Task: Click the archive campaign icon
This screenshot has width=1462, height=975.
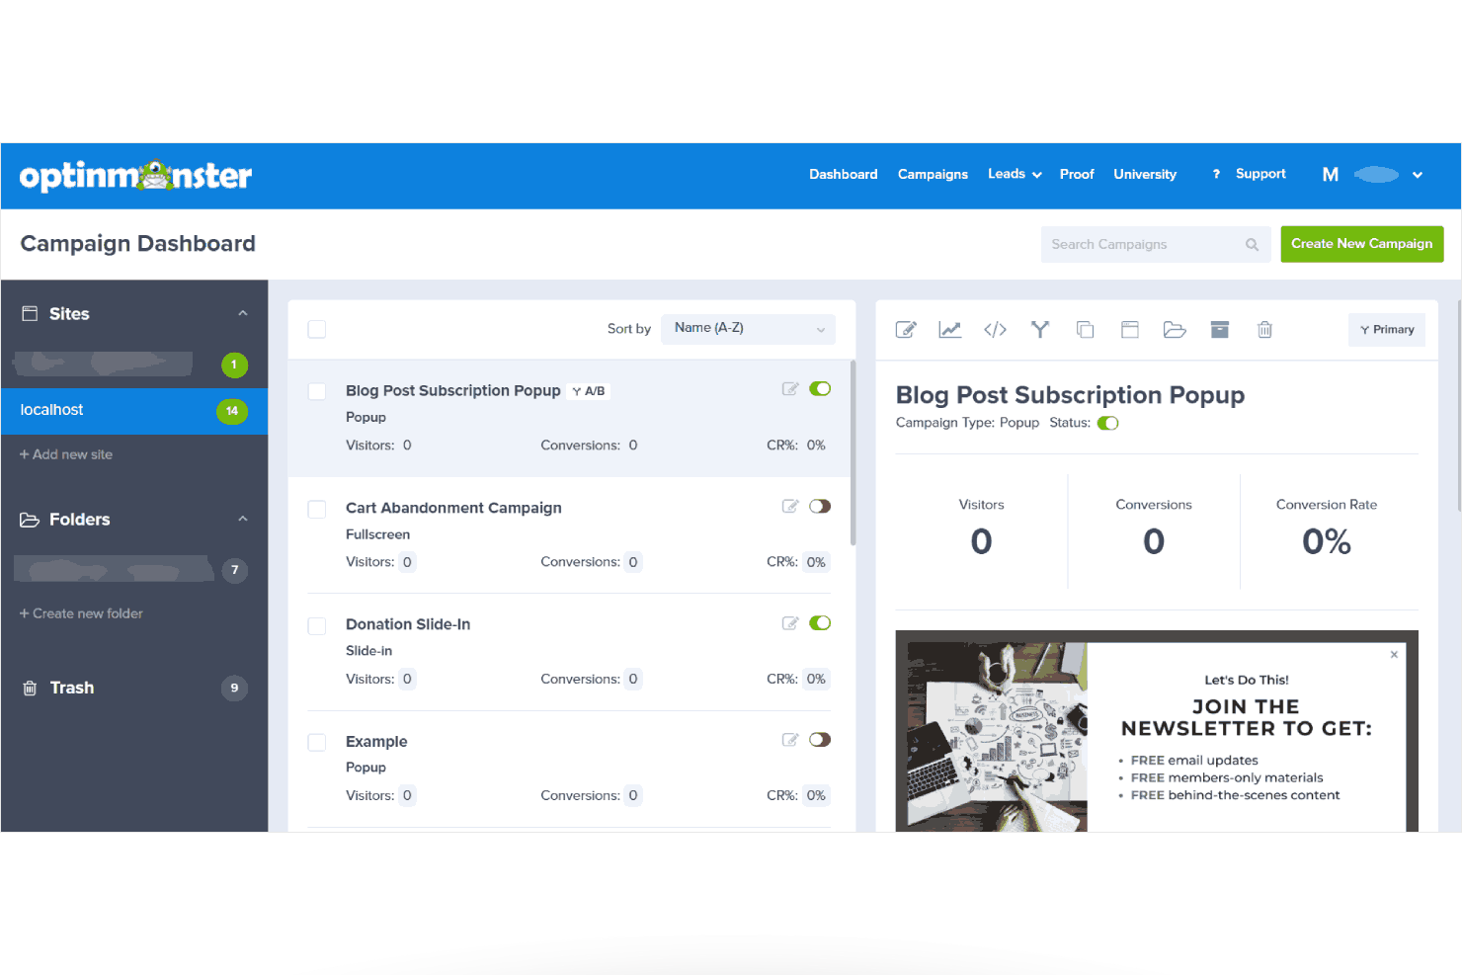Action: (1220, 330)
